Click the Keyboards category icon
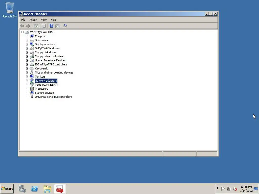The height and width of the screenshot is (194, 259). click(32, 68)
